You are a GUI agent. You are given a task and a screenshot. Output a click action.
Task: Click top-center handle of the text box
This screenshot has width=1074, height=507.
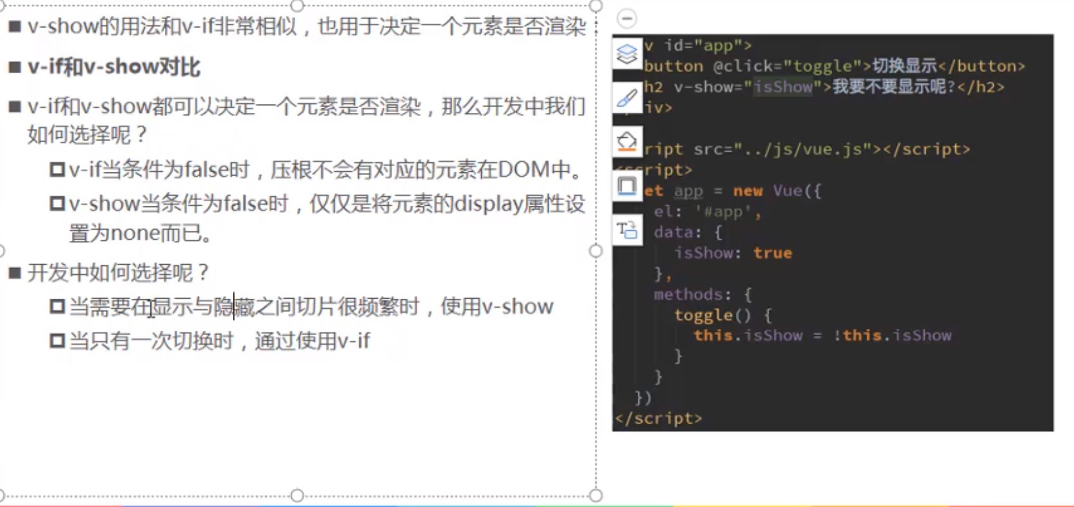[x=297, y=6]
